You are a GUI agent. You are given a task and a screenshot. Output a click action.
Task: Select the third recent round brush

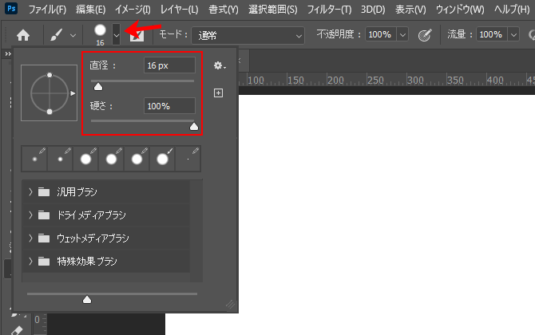[x=85, y=159]
